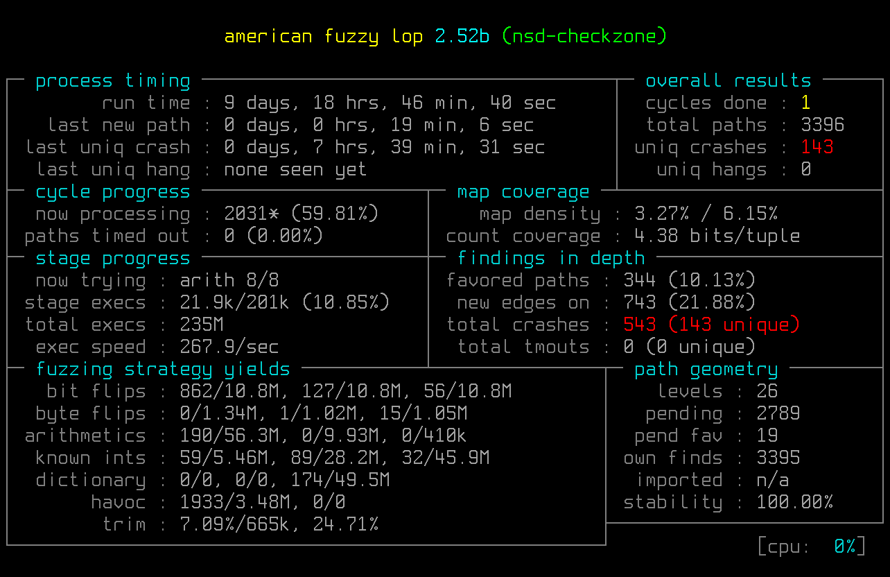Click the 'findings in depth' section header

point(551,259)
